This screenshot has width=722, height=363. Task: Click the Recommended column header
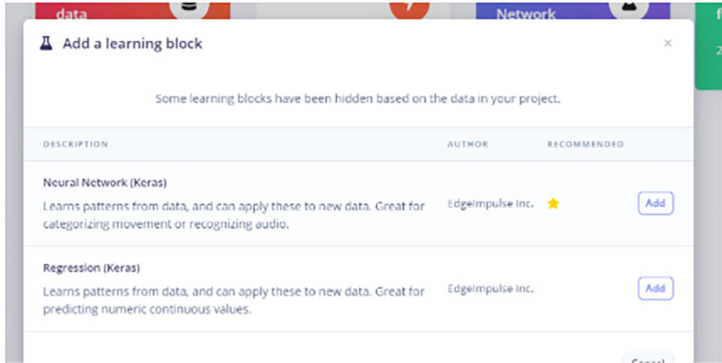tap(585, 144)
